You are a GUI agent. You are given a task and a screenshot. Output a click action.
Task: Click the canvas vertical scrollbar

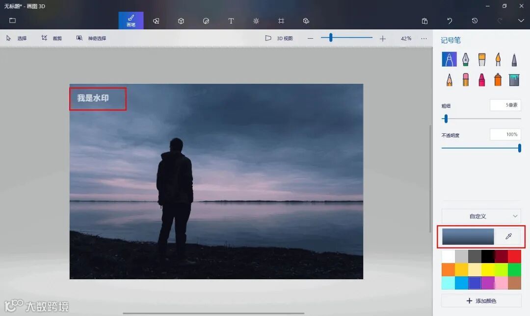(430, 179)
